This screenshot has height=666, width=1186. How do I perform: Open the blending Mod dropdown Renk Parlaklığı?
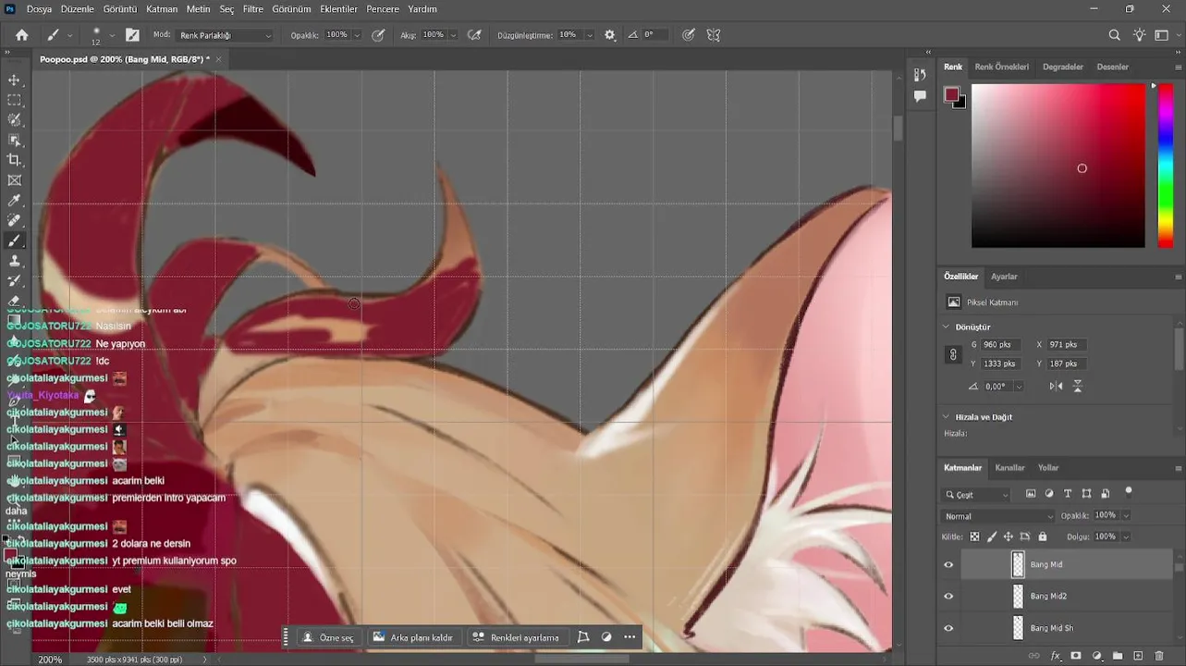tap(225, 35)
